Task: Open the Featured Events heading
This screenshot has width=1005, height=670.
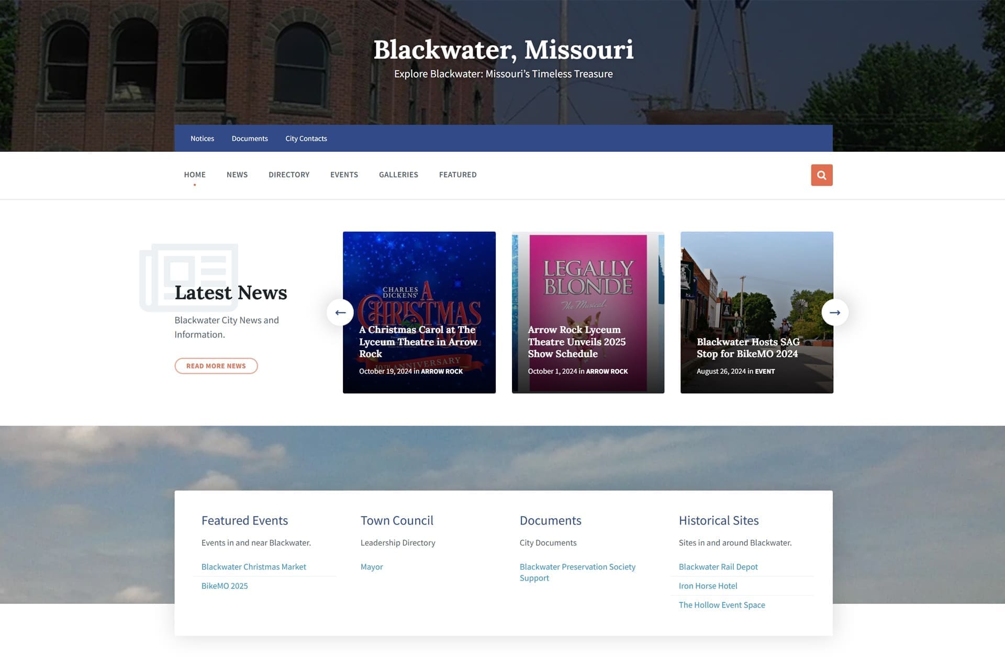Action: click(244, 520)
